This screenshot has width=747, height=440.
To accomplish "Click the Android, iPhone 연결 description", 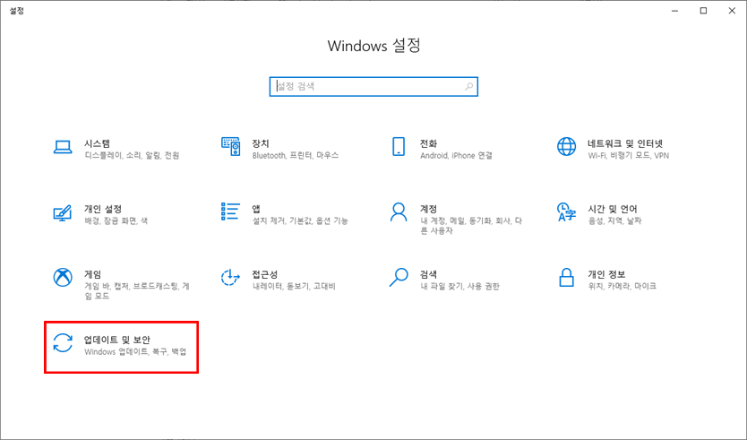I will 457,155.
